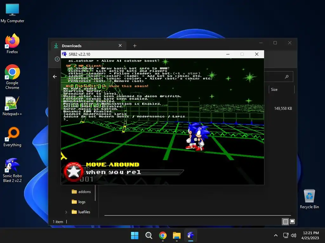Open My Computer desktop icon
Image resolution: width=325 pixels, height=243 pixels.
[12, 13]
